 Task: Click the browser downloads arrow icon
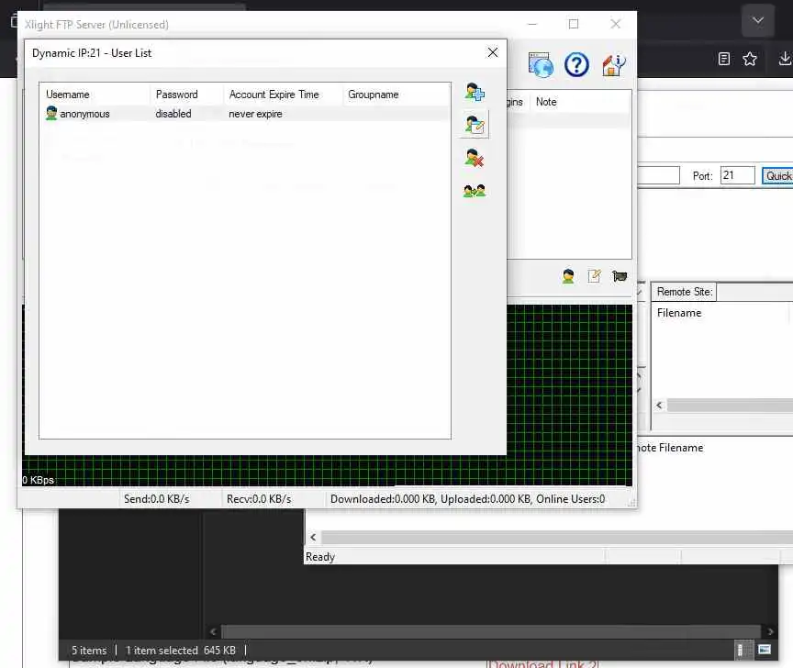click(785, 59)
